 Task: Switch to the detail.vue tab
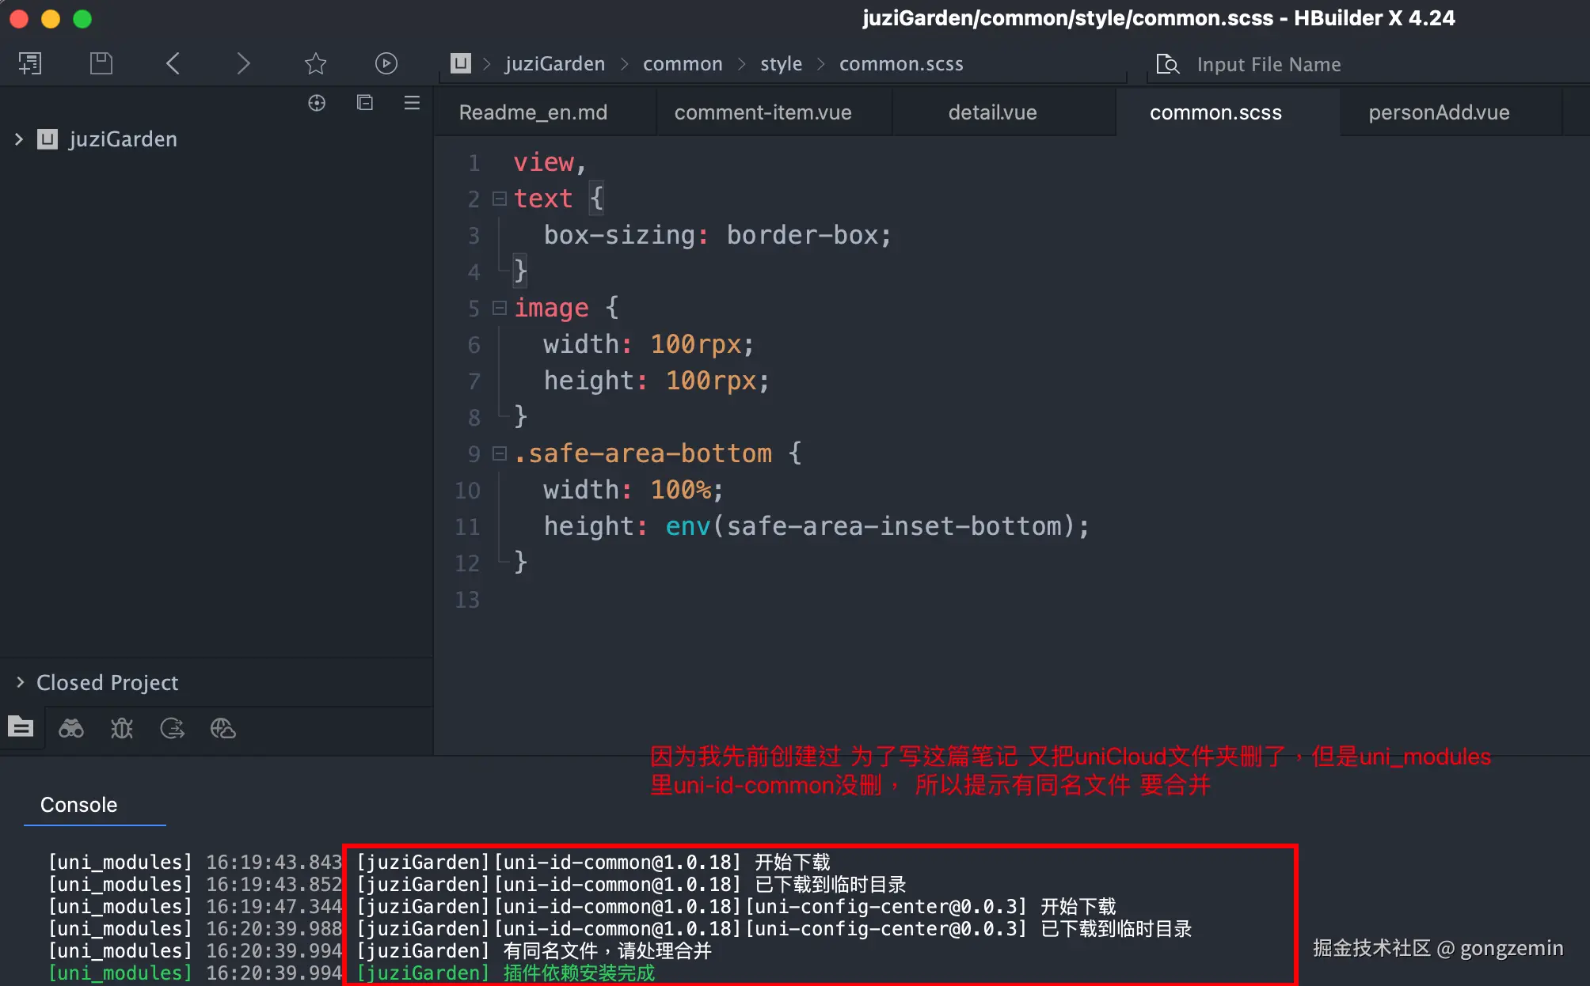(992, 112)
